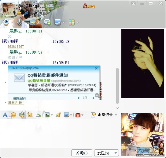
Task: Click the 收到了吗 message text
Action: coord(15,57)
